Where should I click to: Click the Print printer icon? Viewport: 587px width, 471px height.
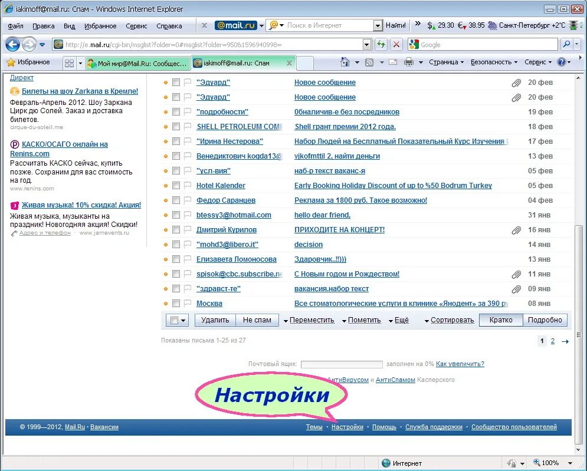click(408, 62)
